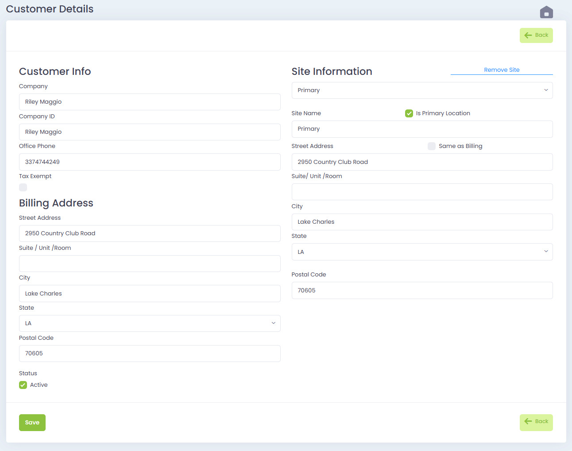The height and width of the screenshot is (451, 572).
Task: Toggle the Tax Exempt checkbox
Action: coord(23,187)
